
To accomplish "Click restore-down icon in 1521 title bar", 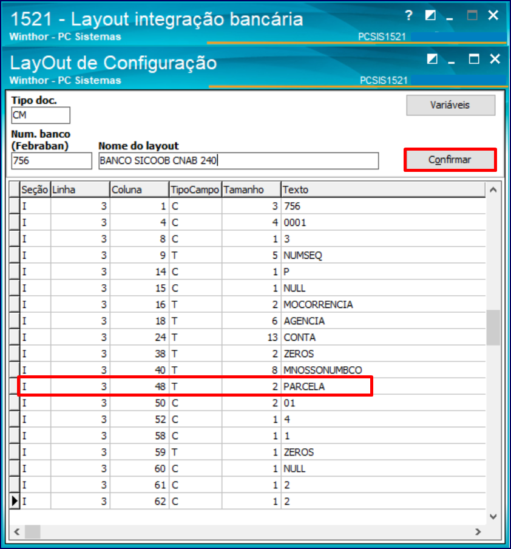I will click(430, 15).
